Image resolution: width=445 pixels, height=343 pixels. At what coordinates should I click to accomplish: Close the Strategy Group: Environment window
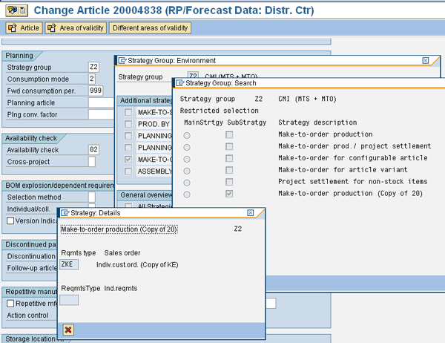pos(425,60)
